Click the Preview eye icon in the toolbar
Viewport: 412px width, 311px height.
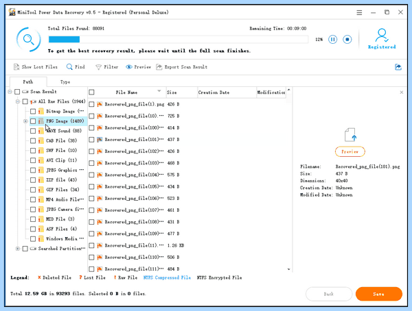click(129, 67)
